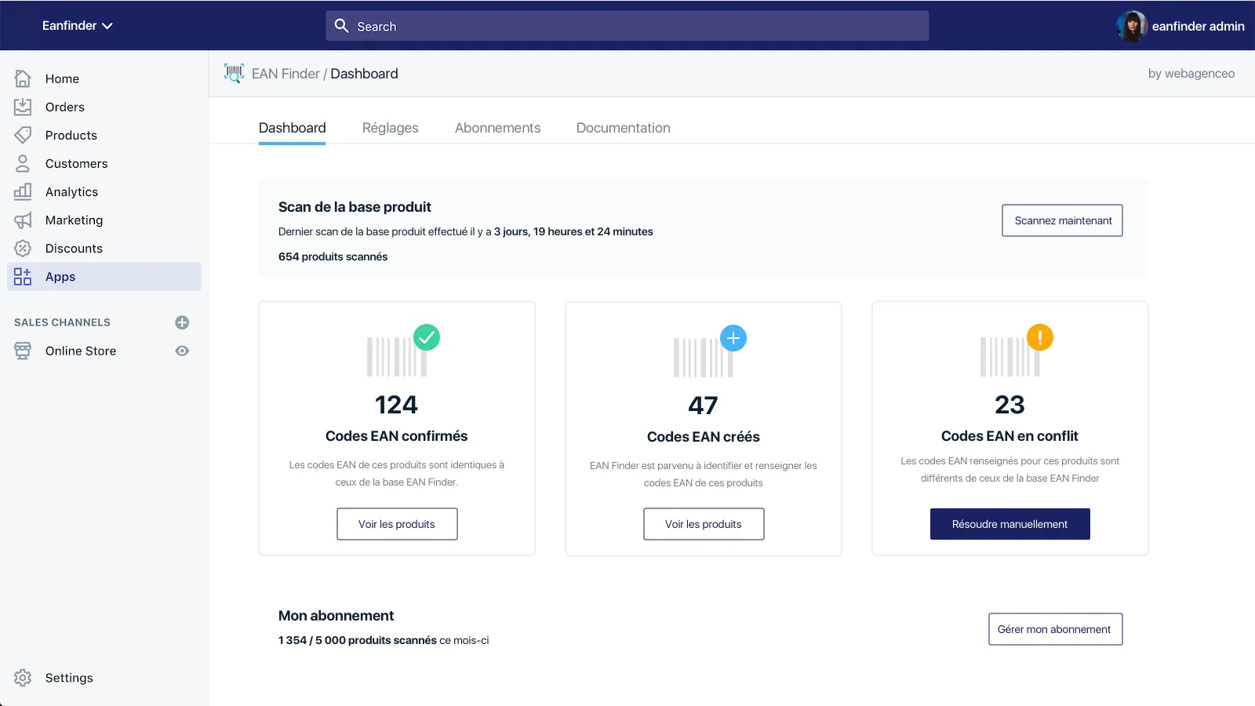1255x706 pixels.
Task: Click the Home house icon
Action: click(x=23, y=78)
